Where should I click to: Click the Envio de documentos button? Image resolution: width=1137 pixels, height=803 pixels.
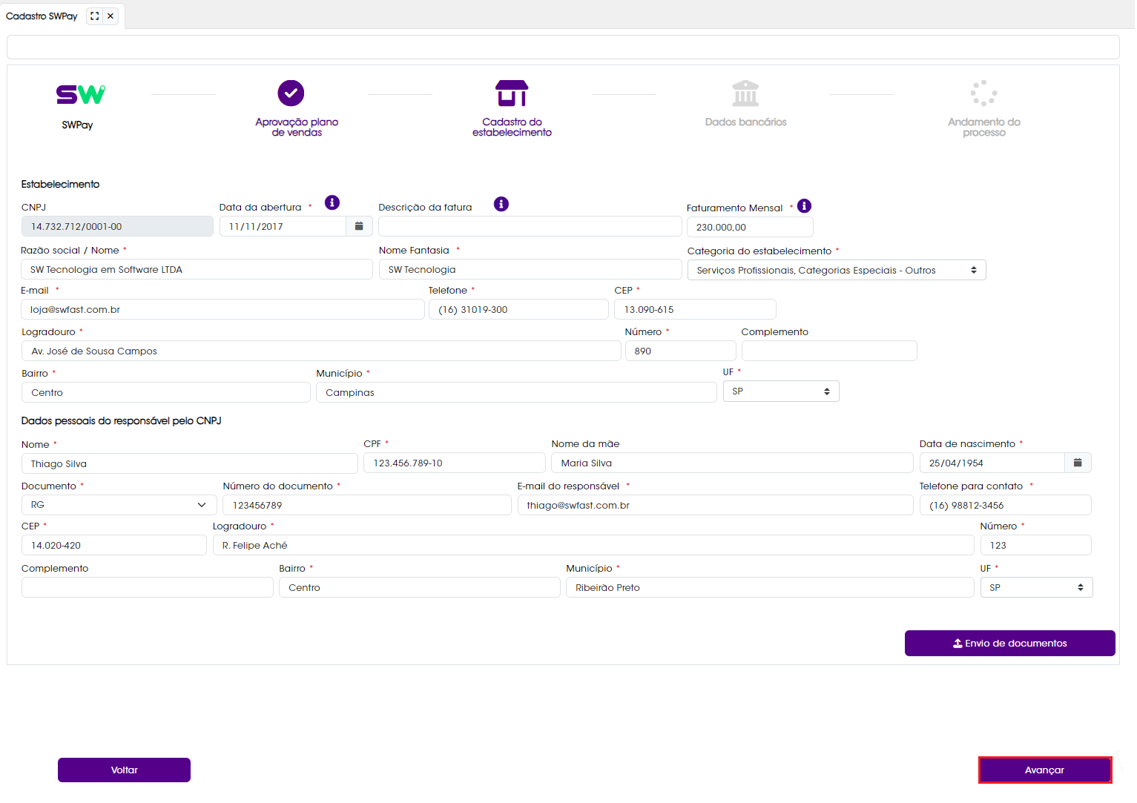[1009, 644]
